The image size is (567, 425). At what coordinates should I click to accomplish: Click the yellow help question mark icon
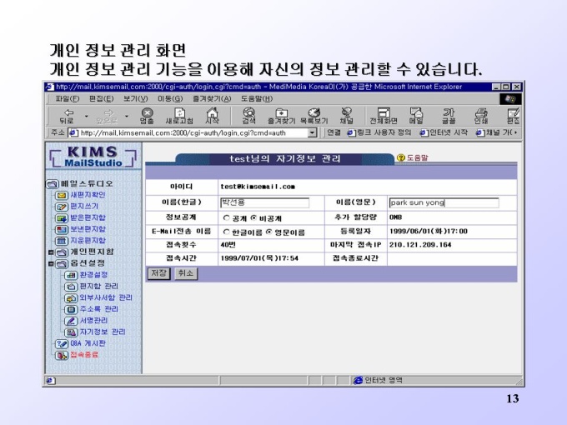[x=401, y=157]
